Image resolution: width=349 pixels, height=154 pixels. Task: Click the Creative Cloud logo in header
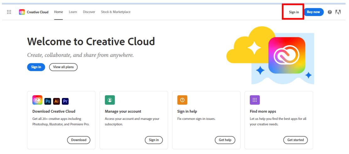click(x=22, y=12)
